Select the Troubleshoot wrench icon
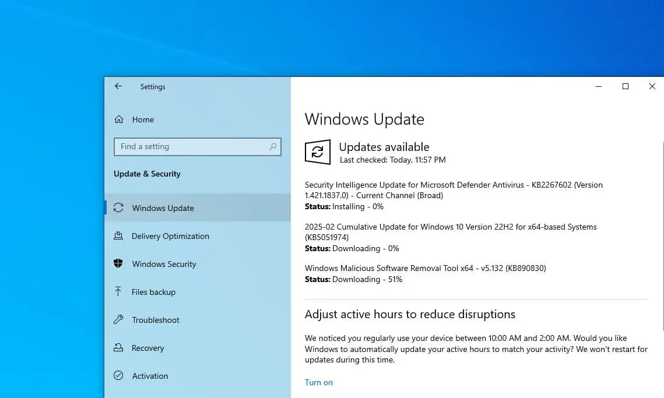Screen dimensions: 664x398 tap(118, 320)
